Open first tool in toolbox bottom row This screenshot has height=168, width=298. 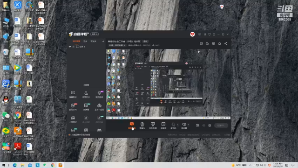point(73,130)
